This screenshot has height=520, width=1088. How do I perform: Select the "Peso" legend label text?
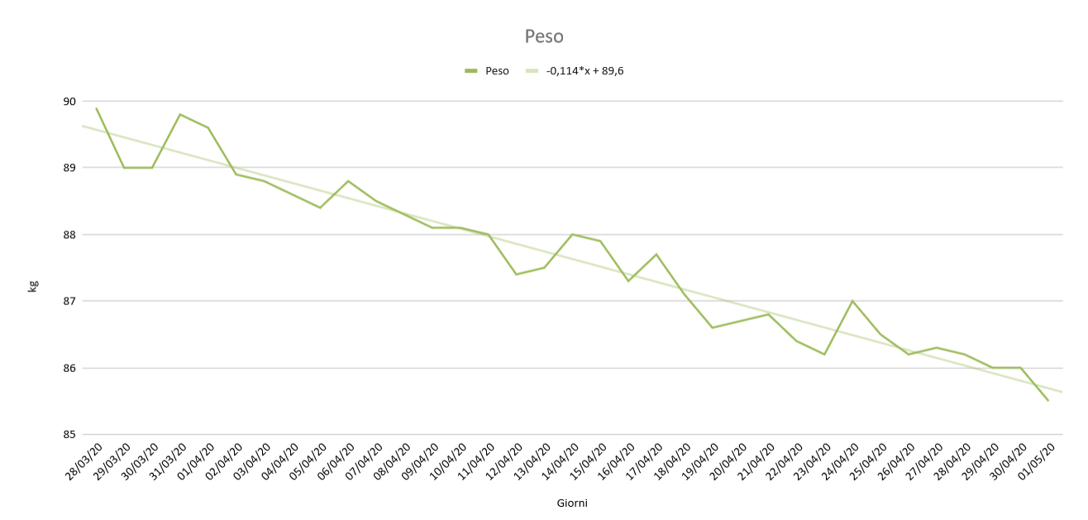tap(497, 71)
